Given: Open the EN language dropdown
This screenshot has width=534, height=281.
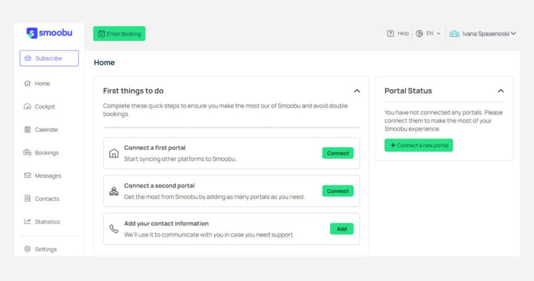Looking at the screenshot, I should coord(428,33).
